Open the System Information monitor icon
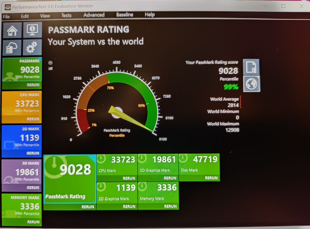The image size is (310, 229). click(x=32, y=30)
